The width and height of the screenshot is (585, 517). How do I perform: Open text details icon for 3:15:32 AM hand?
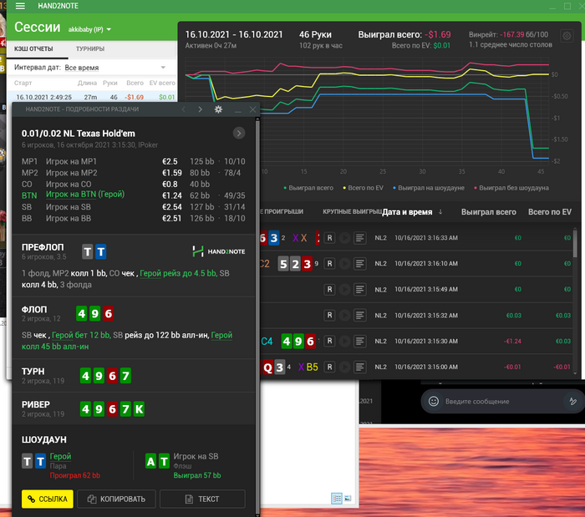coord(359,316)
